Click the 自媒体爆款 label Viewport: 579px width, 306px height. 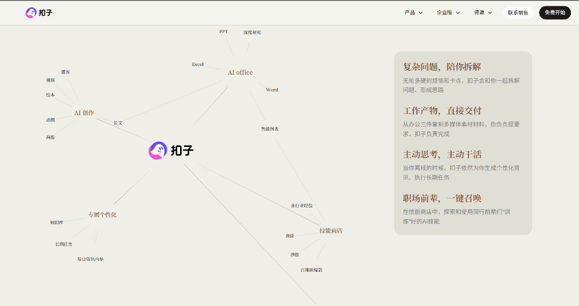pos(312,270)
